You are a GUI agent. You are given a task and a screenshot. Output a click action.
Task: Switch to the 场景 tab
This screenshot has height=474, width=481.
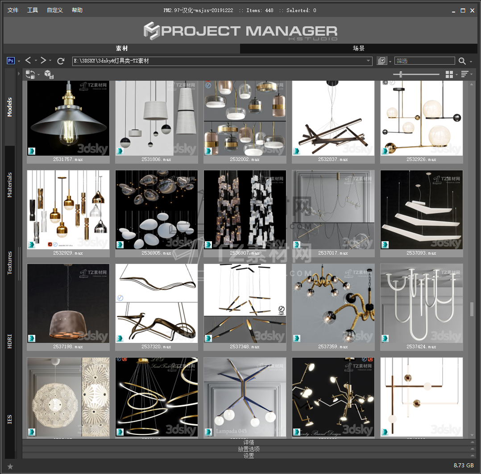(x=359, y=49)
